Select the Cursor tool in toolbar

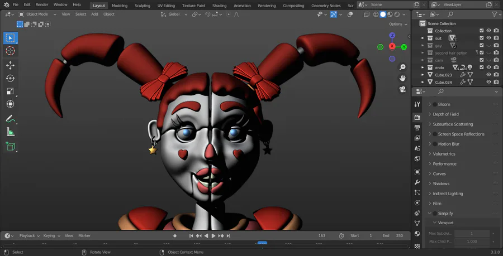click(x=10, y=51)
